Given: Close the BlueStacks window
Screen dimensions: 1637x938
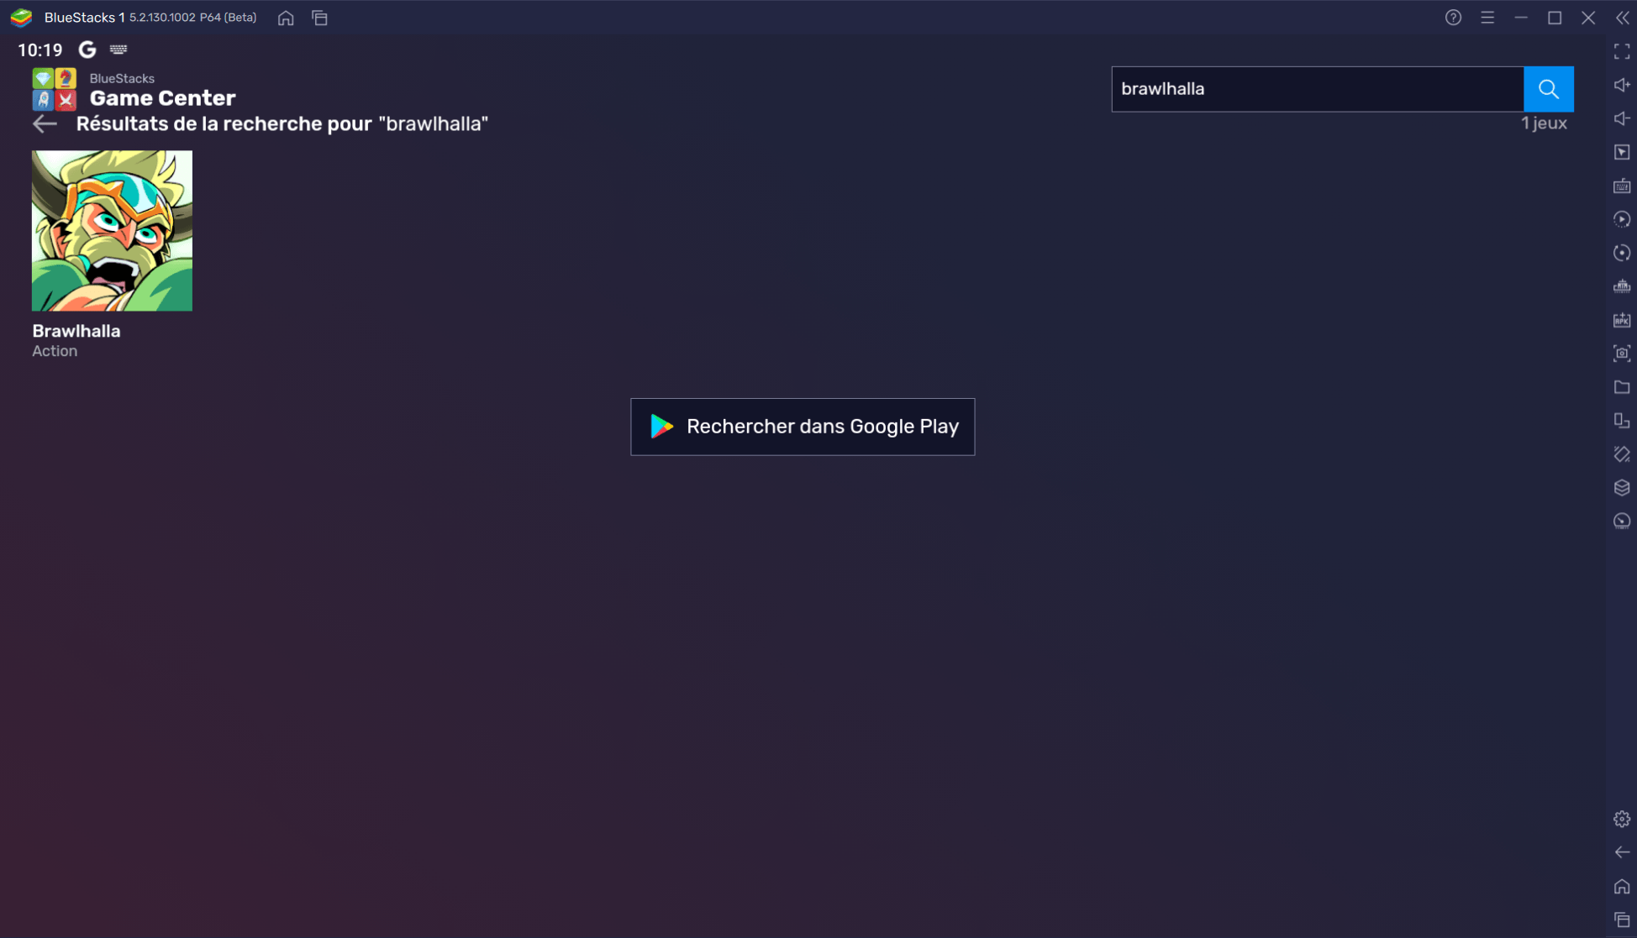Looking at the screenshot, I should click(x=1588, y=18).
